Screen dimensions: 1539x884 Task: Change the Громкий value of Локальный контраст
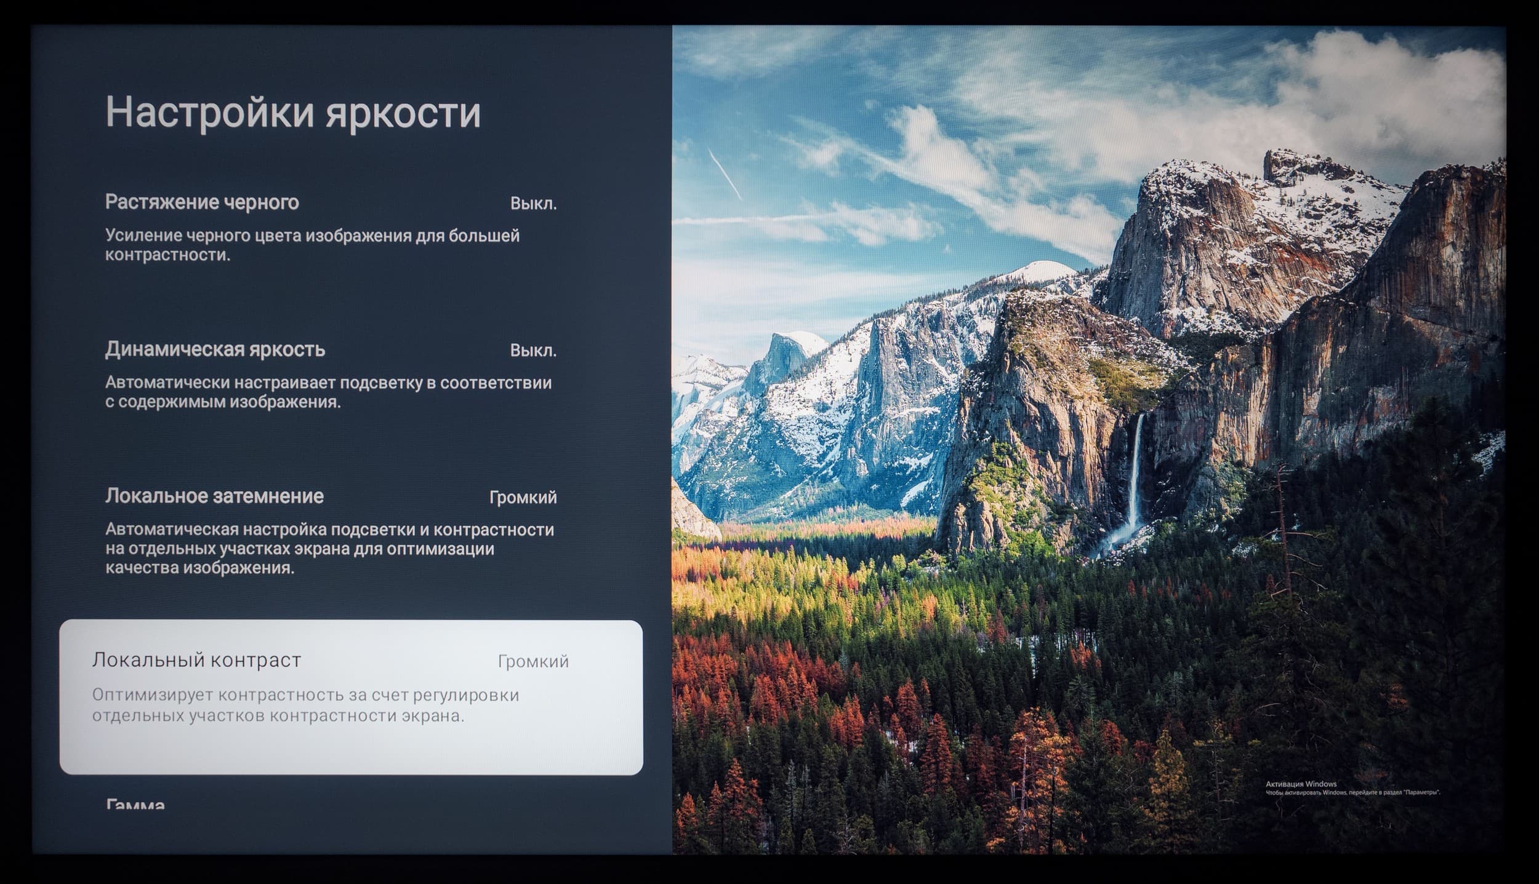point(533,662)
